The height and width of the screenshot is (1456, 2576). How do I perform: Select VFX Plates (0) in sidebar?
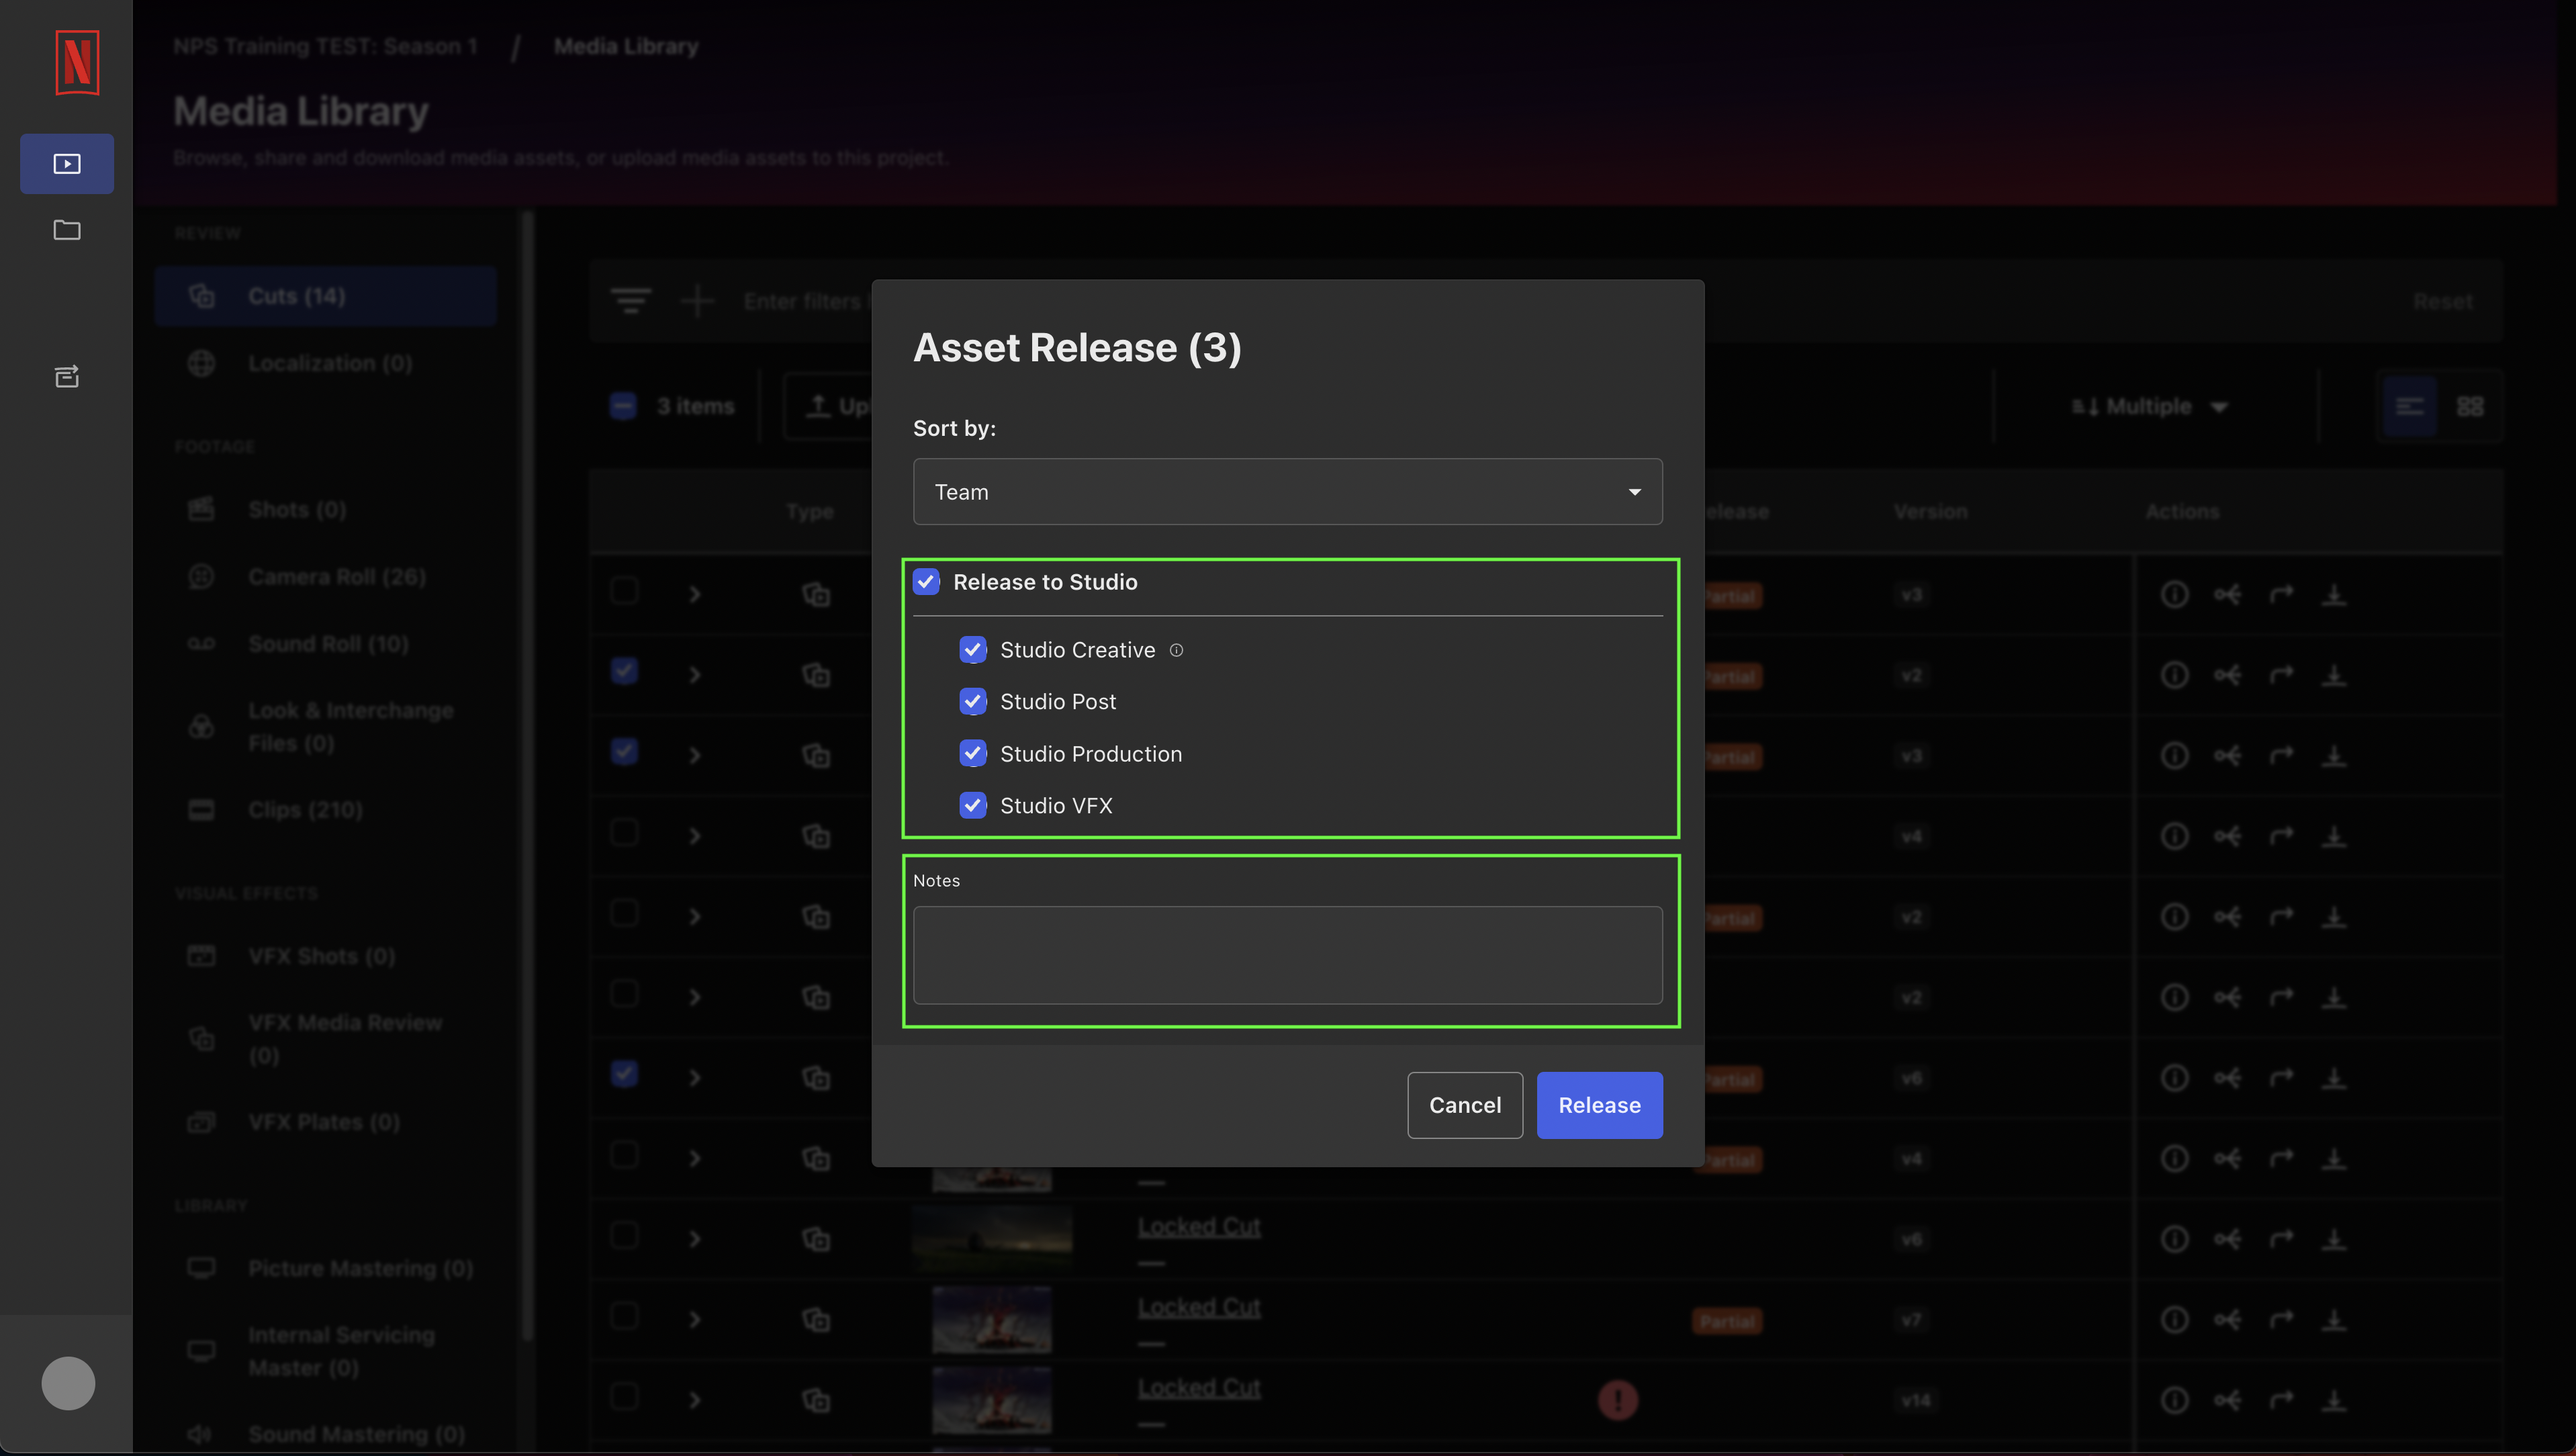click(x=326, y=1122)
